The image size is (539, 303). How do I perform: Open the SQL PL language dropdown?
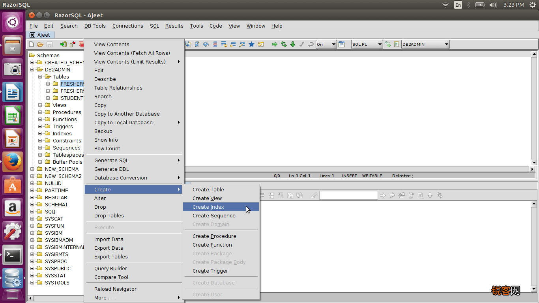[x=367, y=45]
